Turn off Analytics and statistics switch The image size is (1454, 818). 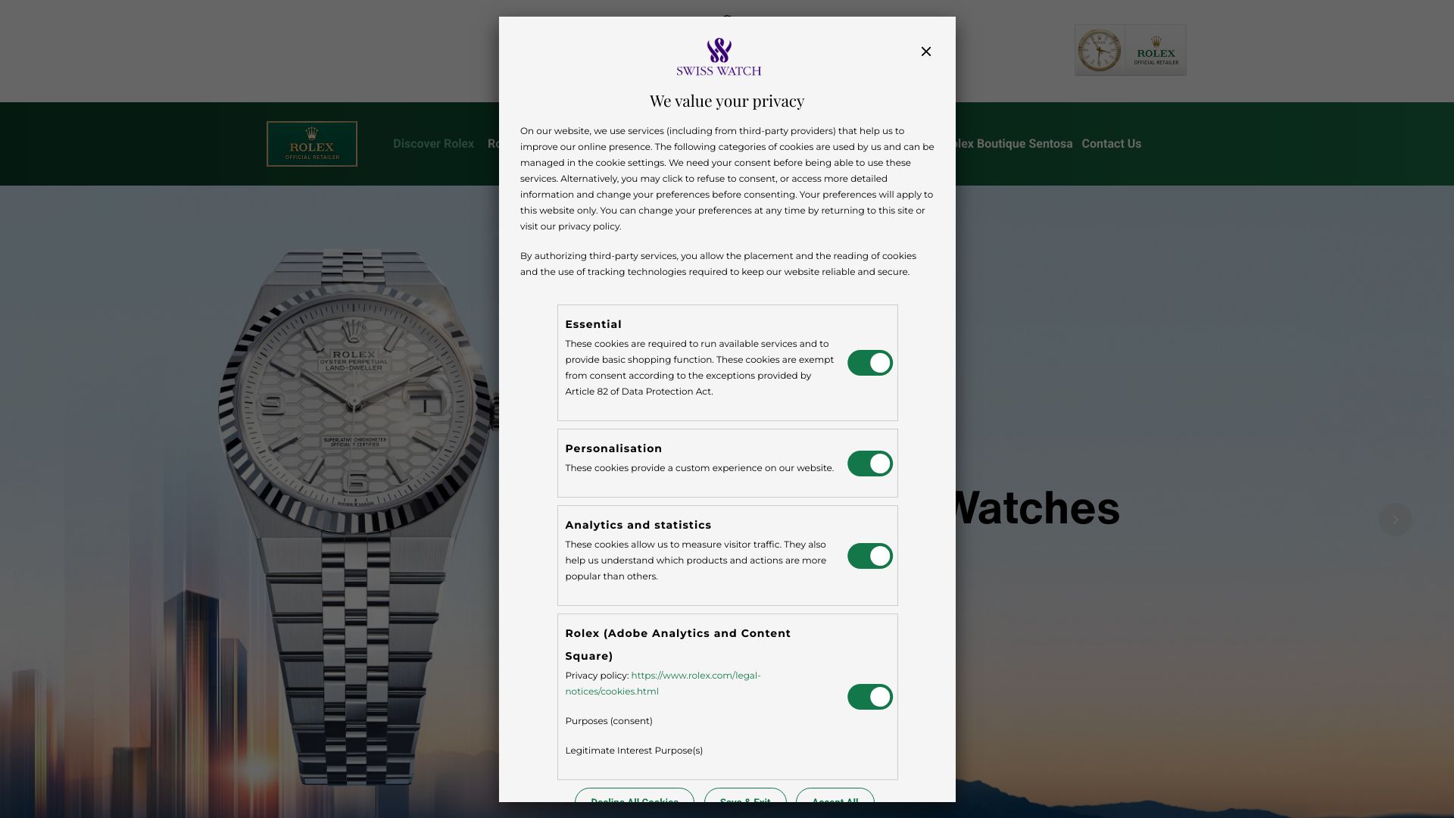click(x=869, y=556)
